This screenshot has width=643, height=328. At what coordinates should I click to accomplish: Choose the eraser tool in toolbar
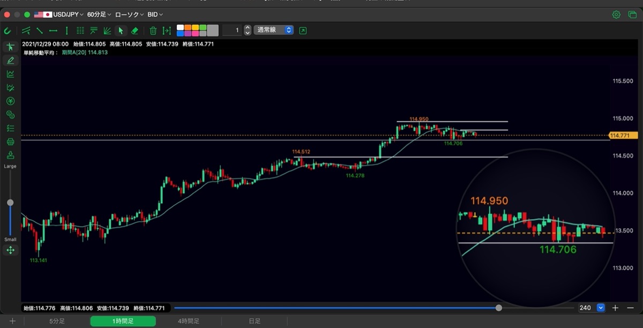pyautogui.click(x=135, y=31)
